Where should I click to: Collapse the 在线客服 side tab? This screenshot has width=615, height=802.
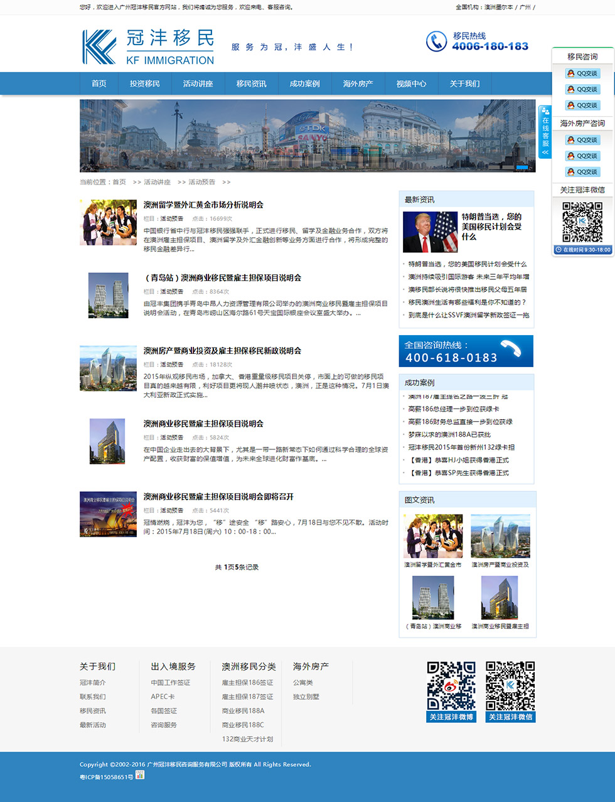545,132
